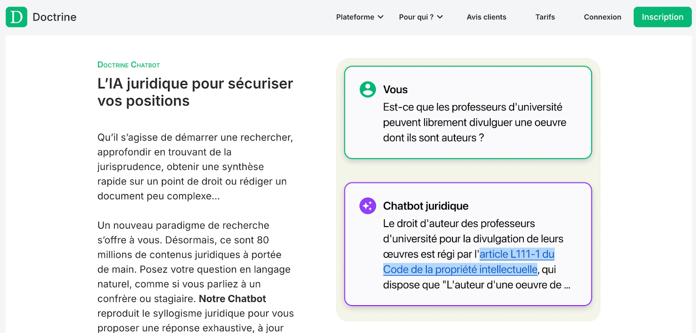Click the Doctrine brand name text
Screen dimensions: 696x333
54,17
